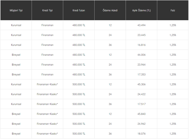This screenshot has width=189, height=139.
Task: Click Kurumsal in the 43.494 payment row
Action: (x=16, y=25)
